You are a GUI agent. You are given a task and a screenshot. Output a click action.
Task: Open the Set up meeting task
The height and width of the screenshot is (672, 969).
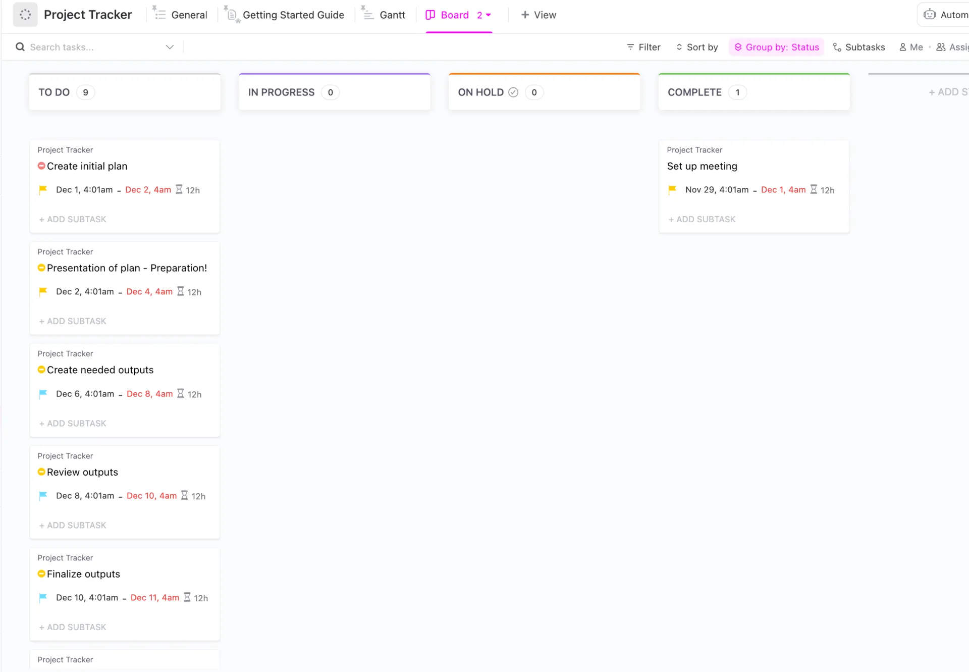coord(702,166)
